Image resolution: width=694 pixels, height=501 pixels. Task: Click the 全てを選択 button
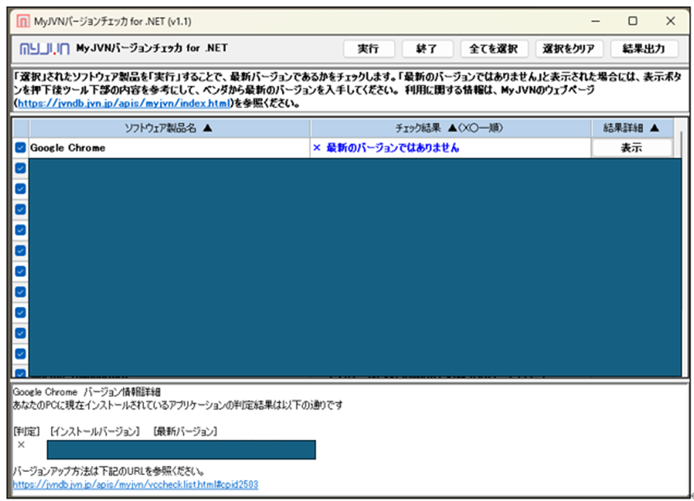(494, 49)
